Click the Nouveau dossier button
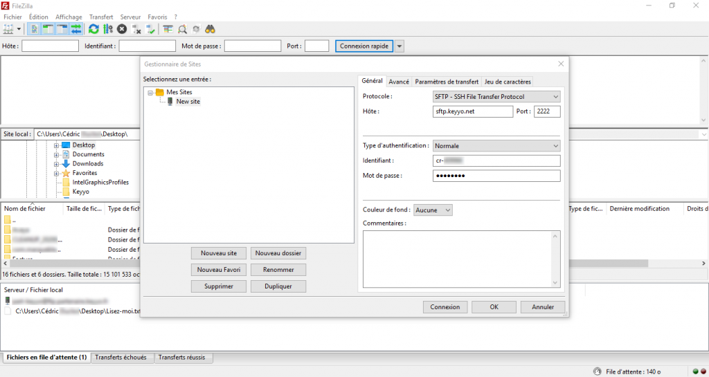The image size is (709, 377). (278, 253)
